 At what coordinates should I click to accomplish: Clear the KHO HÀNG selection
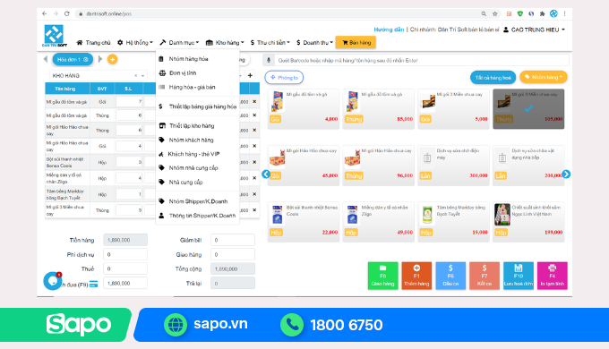click(x=135, y=76)
